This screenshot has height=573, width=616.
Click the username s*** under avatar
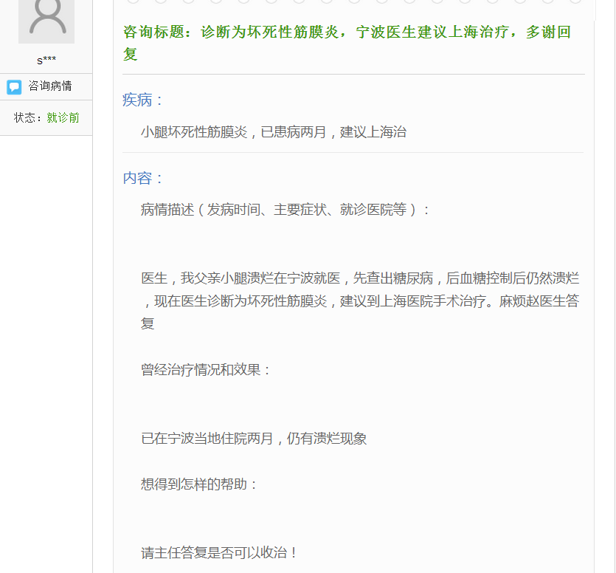(x=46, y=60)
